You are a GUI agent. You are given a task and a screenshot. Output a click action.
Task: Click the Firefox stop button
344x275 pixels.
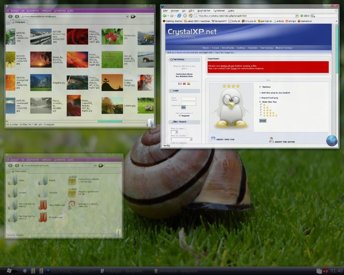click(185, 16)
